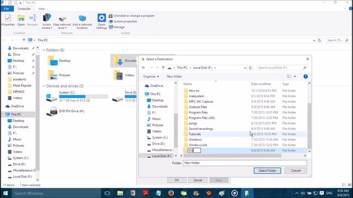Click Cancel in Select a Destination dialog
The image size is (353, 198).
[x=296, y=170]
